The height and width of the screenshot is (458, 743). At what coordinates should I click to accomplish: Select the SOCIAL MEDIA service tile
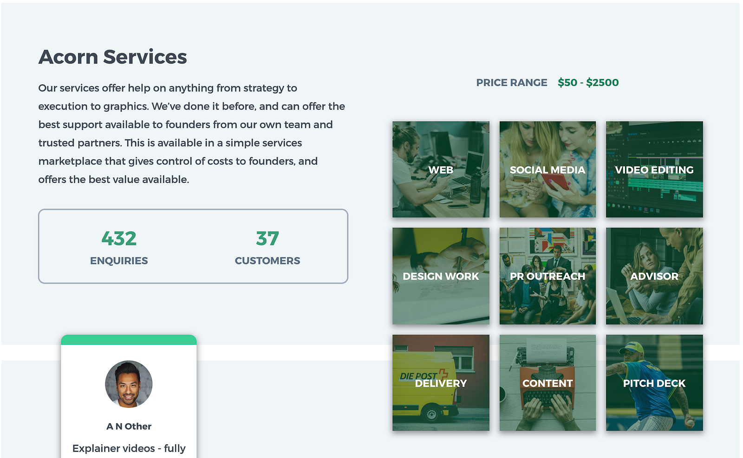pos(547,169)
